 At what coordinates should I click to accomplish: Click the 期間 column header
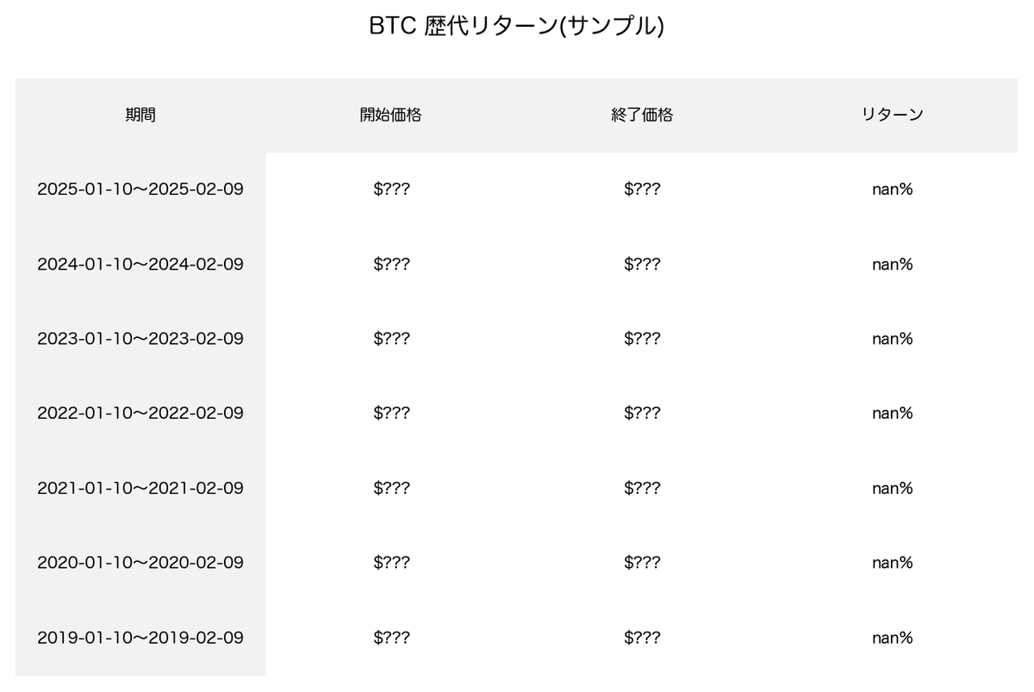140,115
